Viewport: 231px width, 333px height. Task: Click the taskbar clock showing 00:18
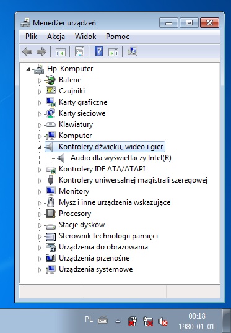[x=196, y=321]
